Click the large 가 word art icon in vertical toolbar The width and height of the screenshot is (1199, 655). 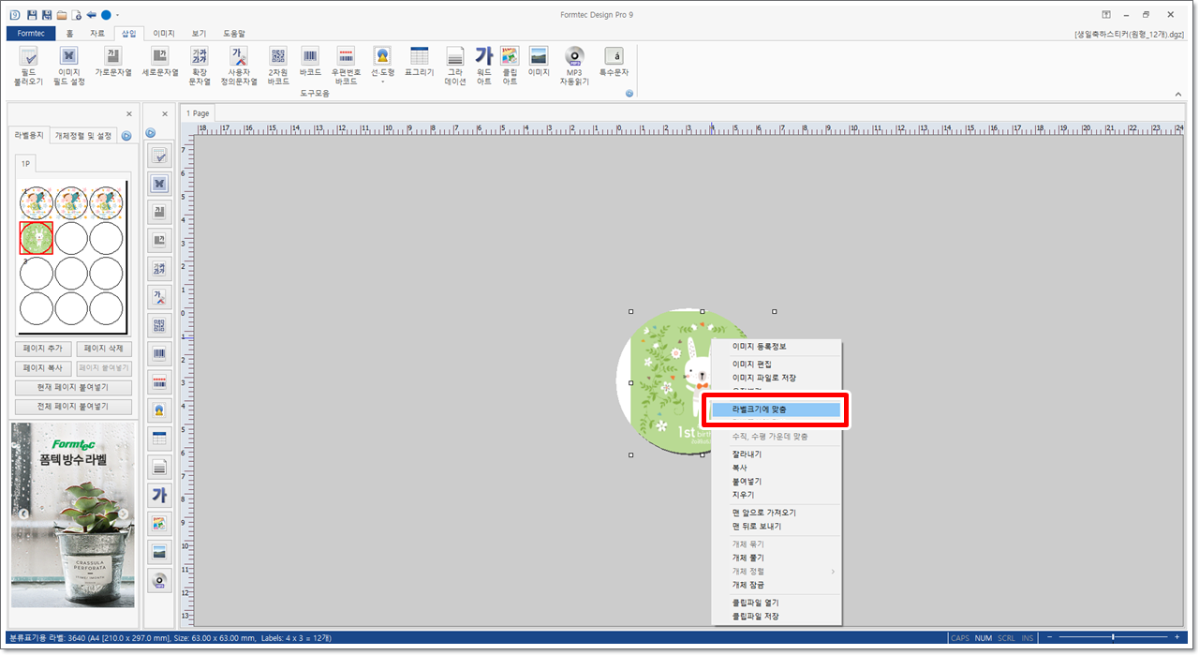click(x=159, y=495)
